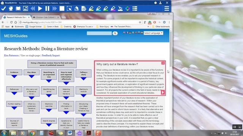The width and height of the screenshot is (243, 136).
Task: Open Microsoft Word from the taskbar
Action: [x=70, y=133]
